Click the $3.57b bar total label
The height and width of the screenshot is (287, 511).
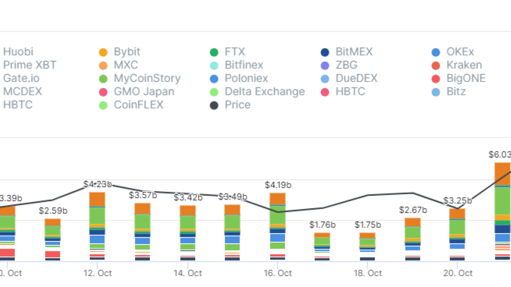[x=143, y=195]
